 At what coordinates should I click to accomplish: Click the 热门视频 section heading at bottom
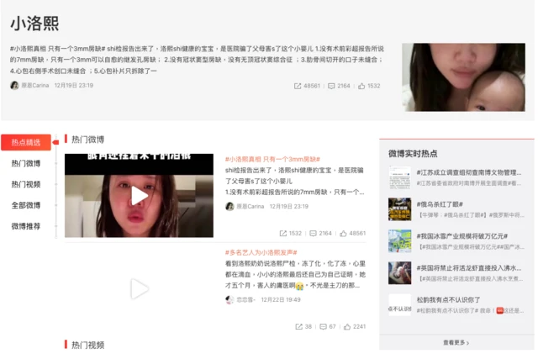(87, 345)
